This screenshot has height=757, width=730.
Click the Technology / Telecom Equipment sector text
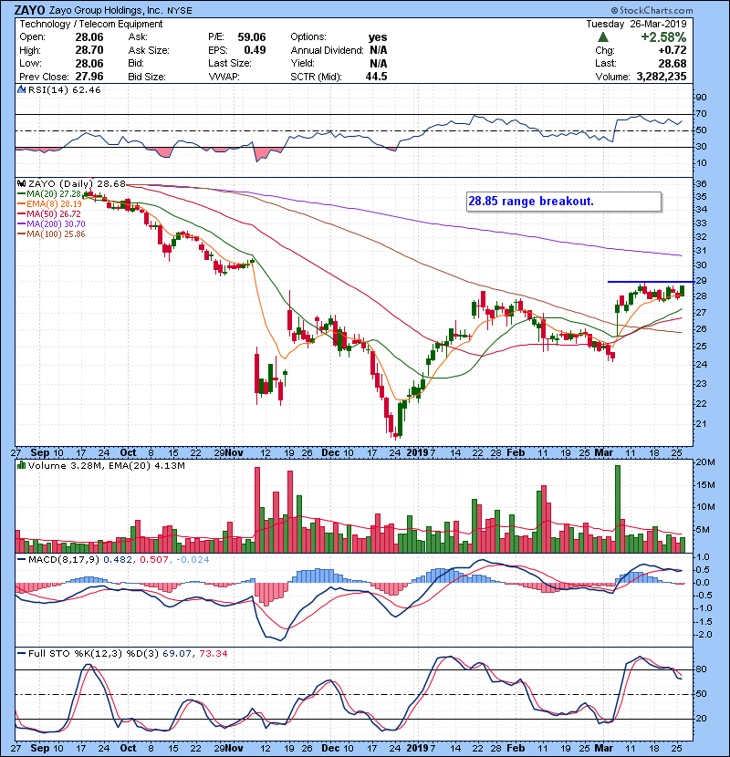pos(91,24)
